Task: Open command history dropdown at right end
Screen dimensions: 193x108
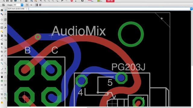Action: [191, 9]
